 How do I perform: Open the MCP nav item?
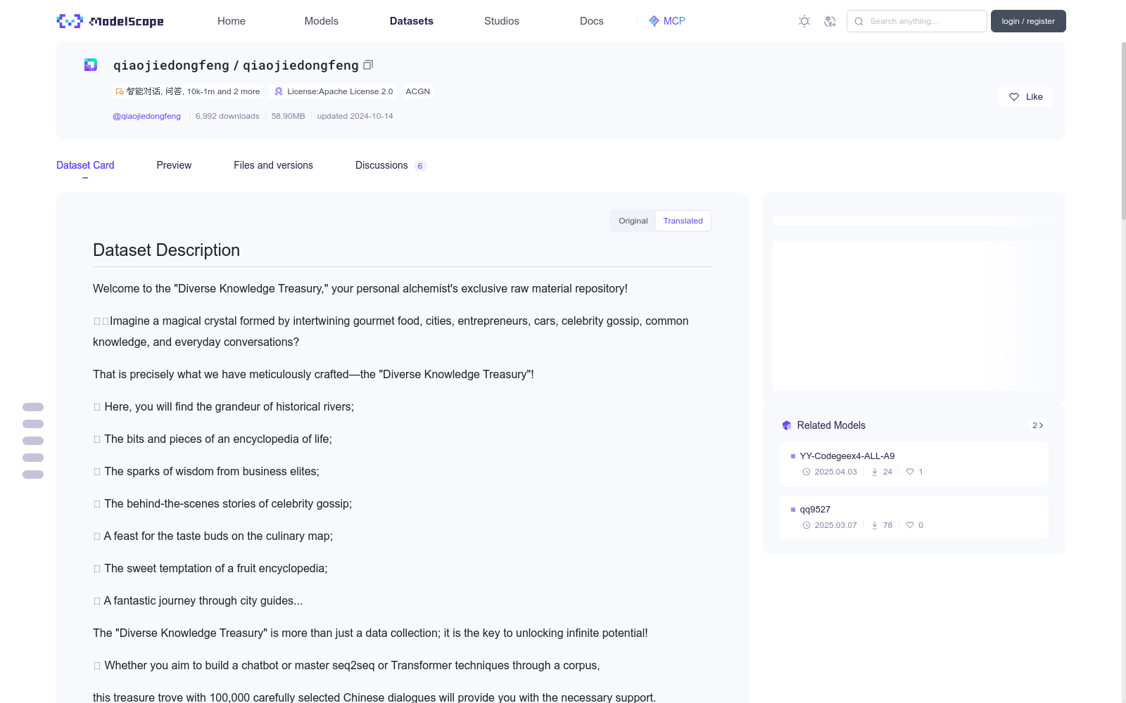(666, 21)
